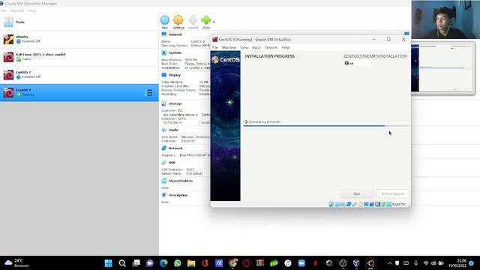480x270 pixels.
Task: Click the Storage section header
Action: pyautogui.click(x=175, y=103)
